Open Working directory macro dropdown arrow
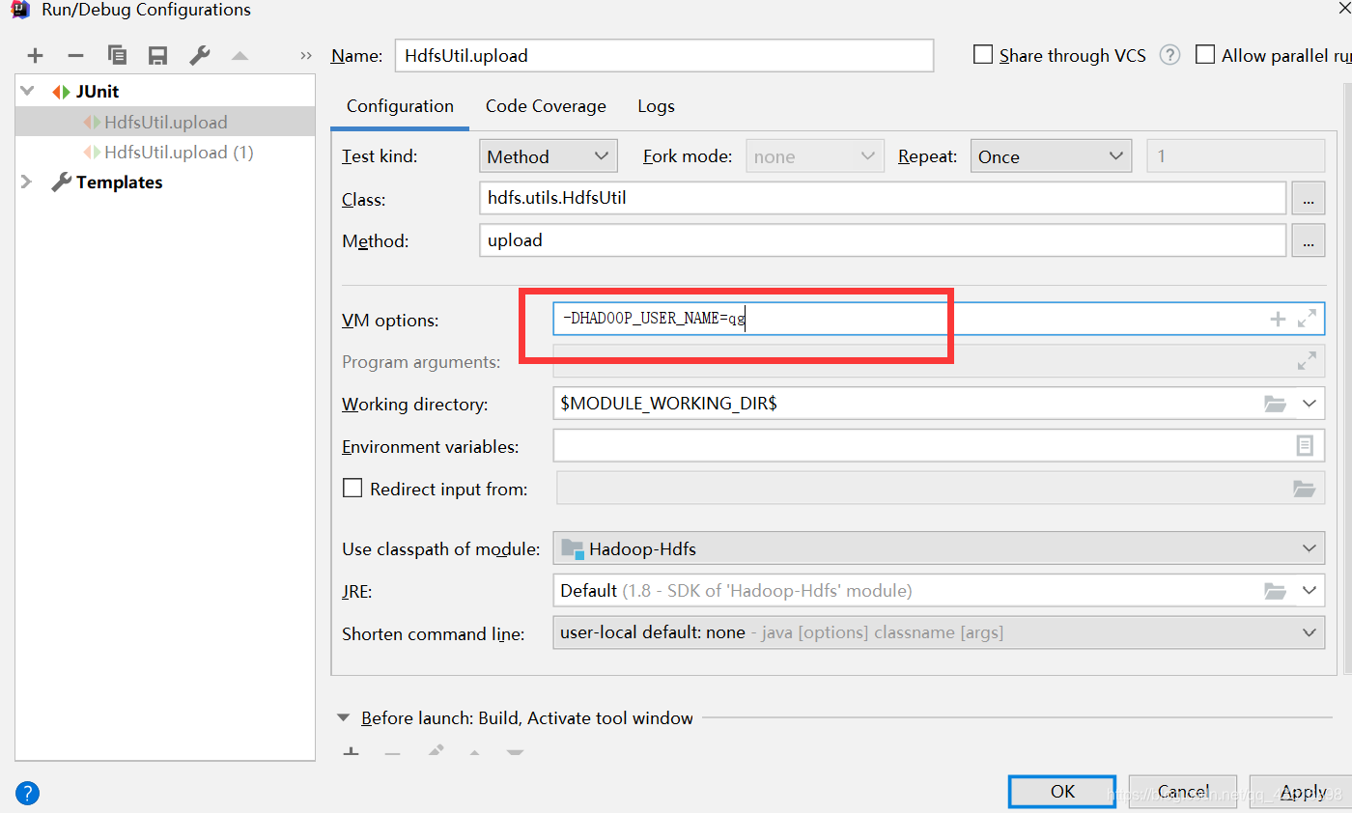This screenshot has height=813, width=1352. click(x=1310, y=404)
